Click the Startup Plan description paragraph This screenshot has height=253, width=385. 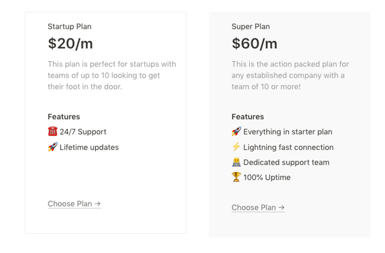tap(112, 75)
